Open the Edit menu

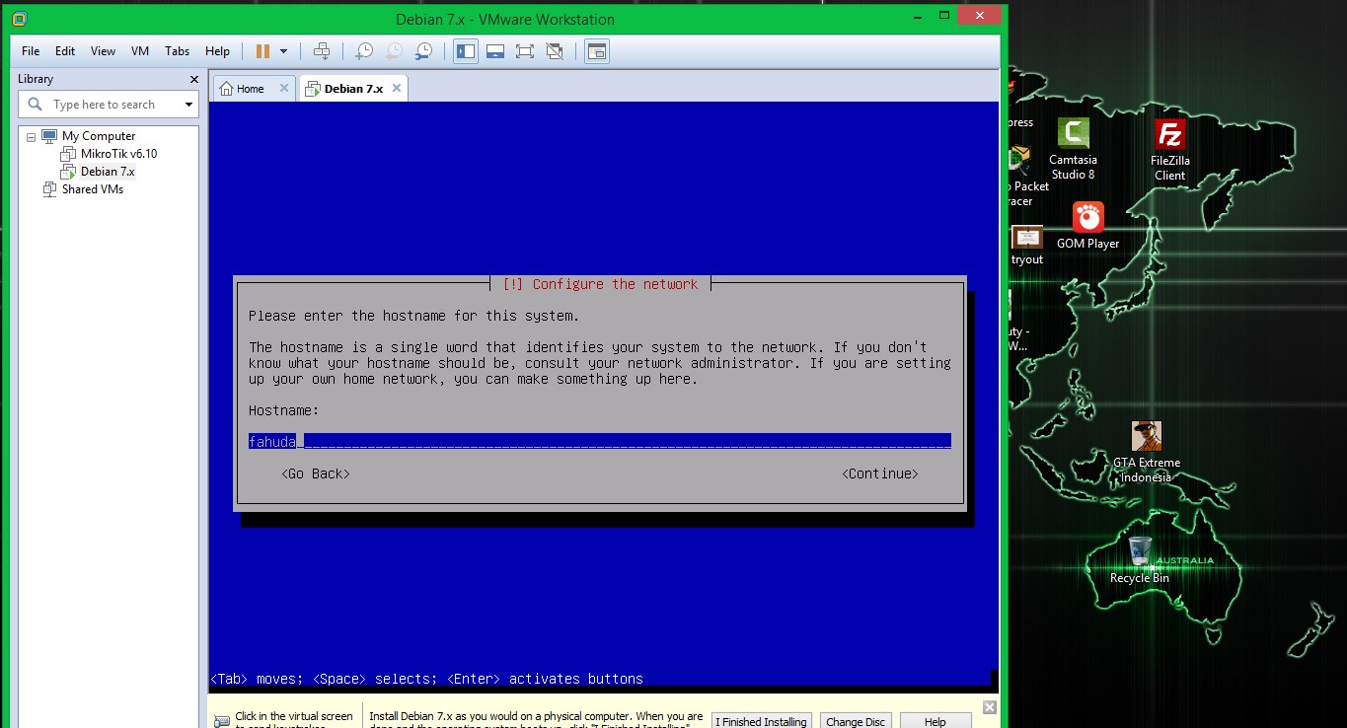point(65,51)
